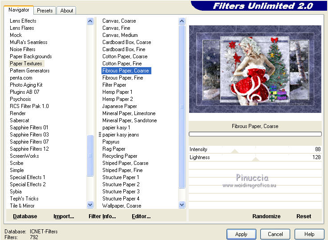This screenshot has height=240, width=328.
Task: Open Filter Info...
Action: tap(102, 216)
